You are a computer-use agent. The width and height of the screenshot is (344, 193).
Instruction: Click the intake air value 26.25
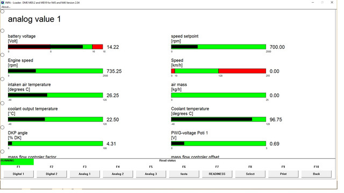pyautogui.click(x=113, y=95)
